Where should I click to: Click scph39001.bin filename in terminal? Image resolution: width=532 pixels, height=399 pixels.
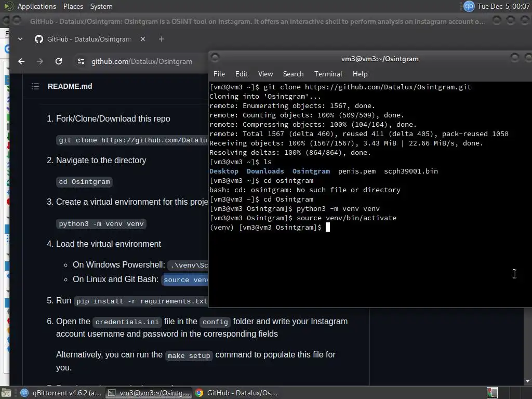[411, 171]
